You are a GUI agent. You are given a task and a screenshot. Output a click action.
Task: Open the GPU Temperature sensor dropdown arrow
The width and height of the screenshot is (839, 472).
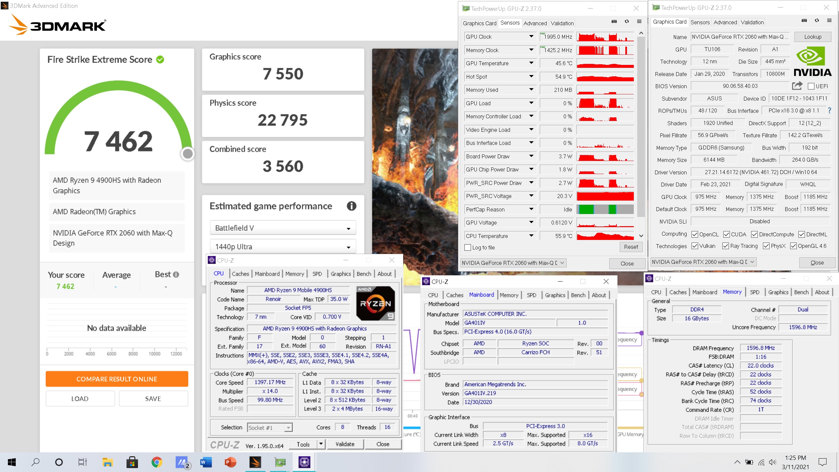tap(531, 63)
